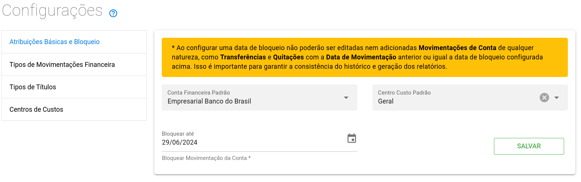Click the help question mark icon
Viewport: 581px width, 182px height.
click(x=113, y=13)
